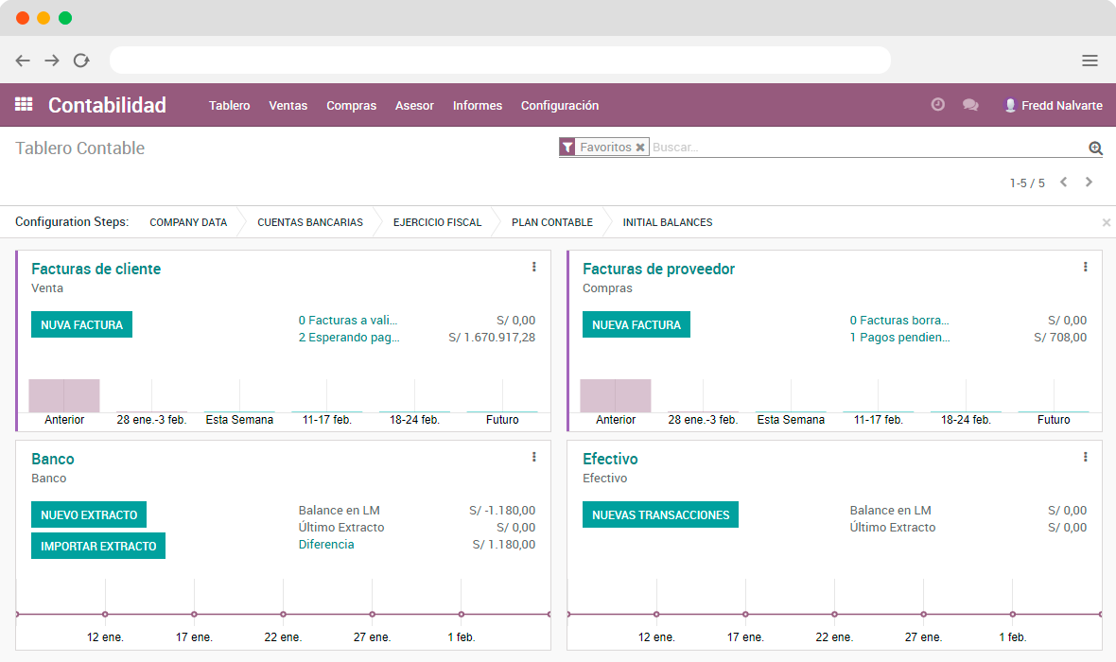
Task: Click the Anterior bar in customer invoices chart
Action: (x=64, y=395)
